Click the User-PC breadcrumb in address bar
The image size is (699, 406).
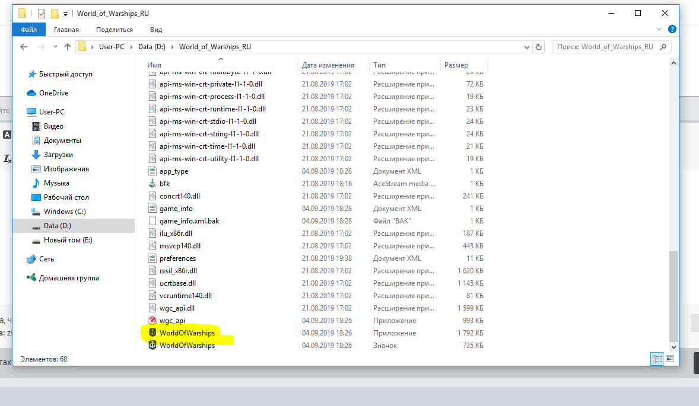pyautogui.click(x=112, y=47)
